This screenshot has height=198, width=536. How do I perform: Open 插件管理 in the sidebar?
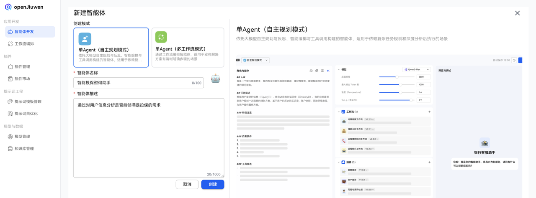pyautogui.click(x=30, y=67)
